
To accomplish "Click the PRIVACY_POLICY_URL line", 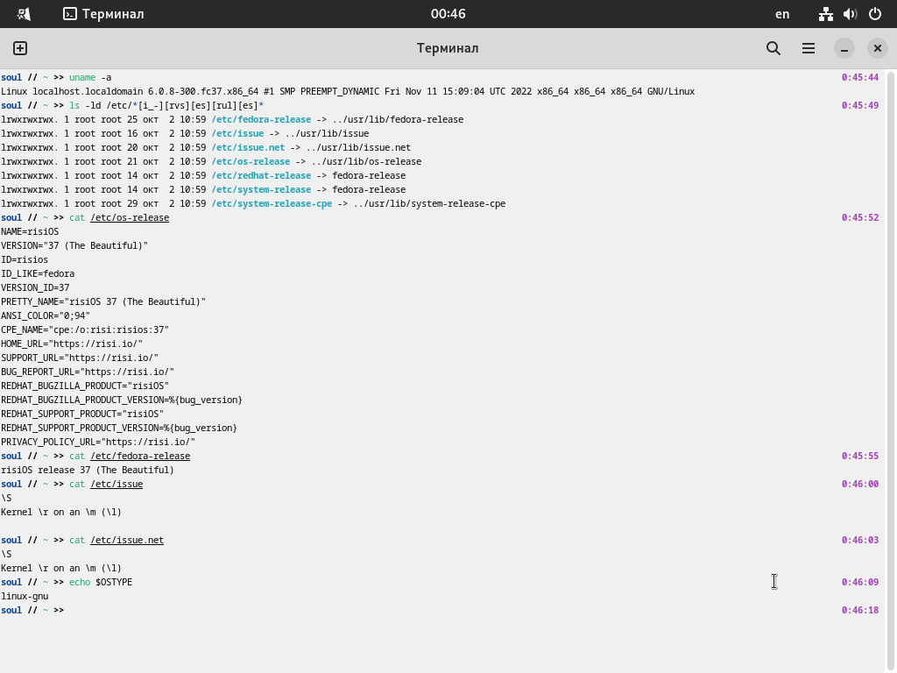I will click(x=98, y=442).
